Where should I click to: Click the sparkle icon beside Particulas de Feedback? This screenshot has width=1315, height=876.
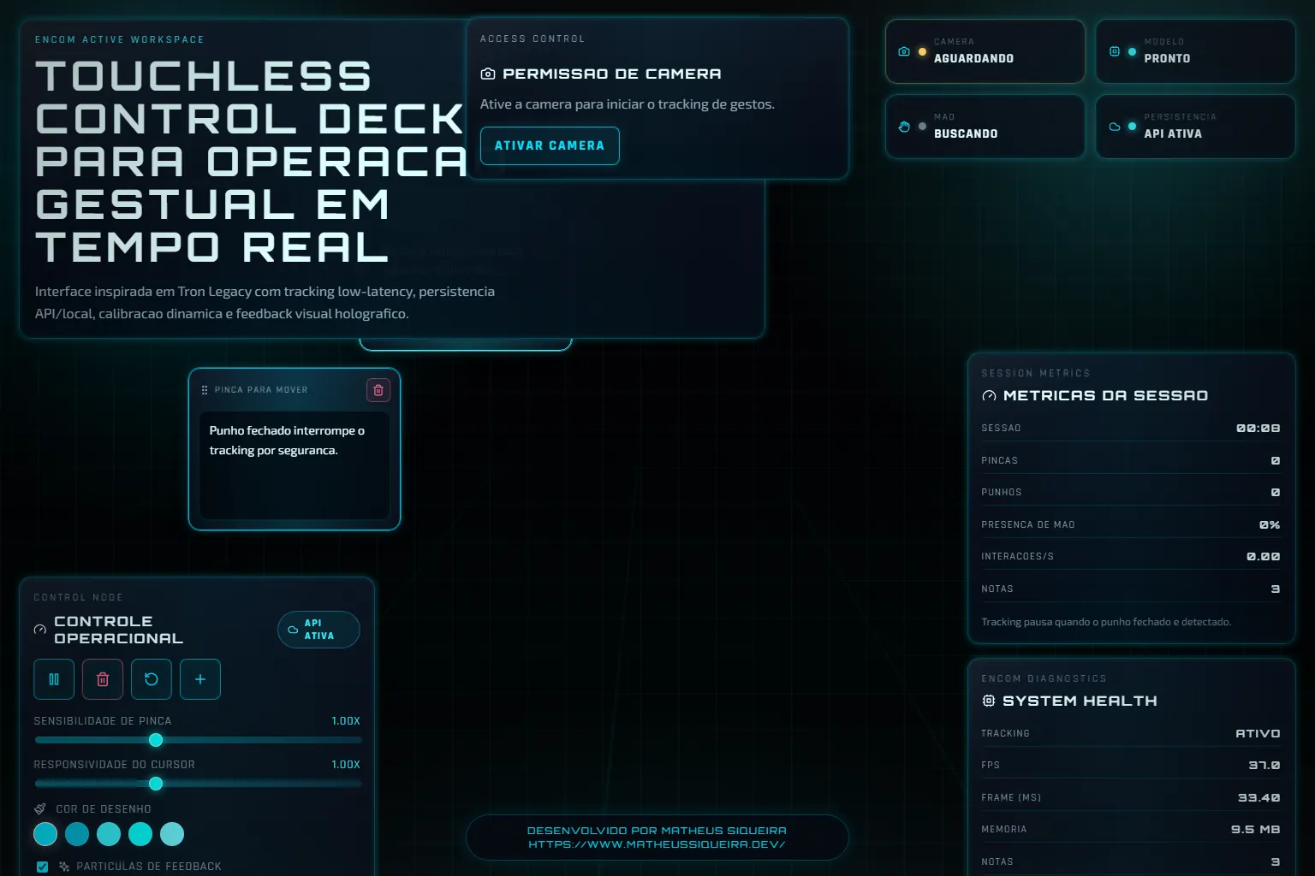pyautogui.click(x=64, y=867)
